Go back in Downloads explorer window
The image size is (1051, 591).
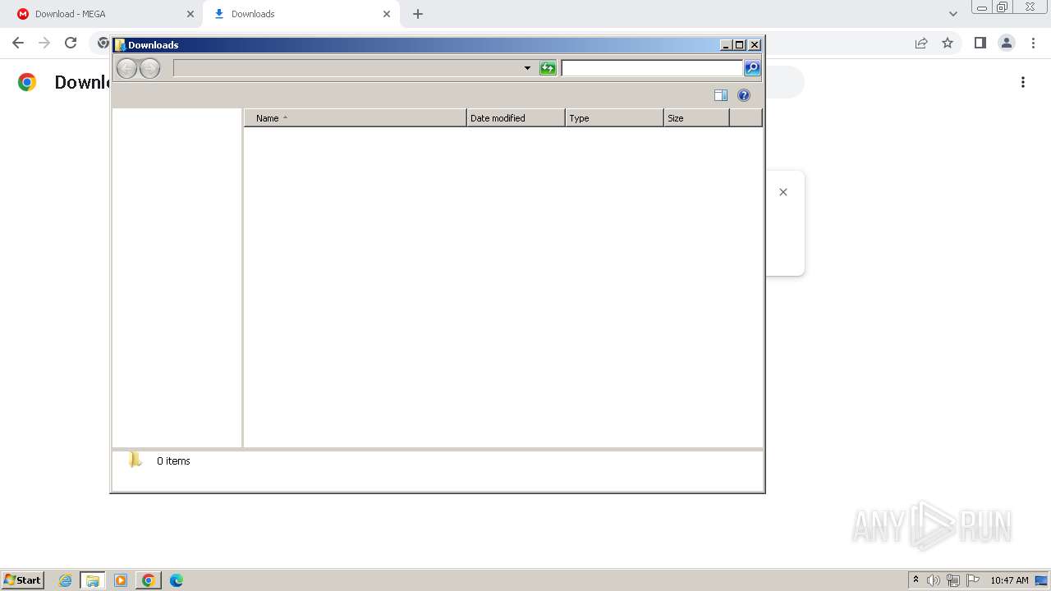click(126, 68)
